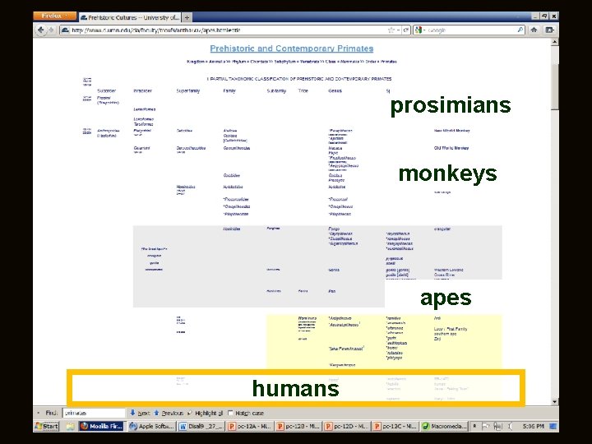Toggle Highlight all in find bar
This screenshot has width=592, height=444.
(206, 413)
